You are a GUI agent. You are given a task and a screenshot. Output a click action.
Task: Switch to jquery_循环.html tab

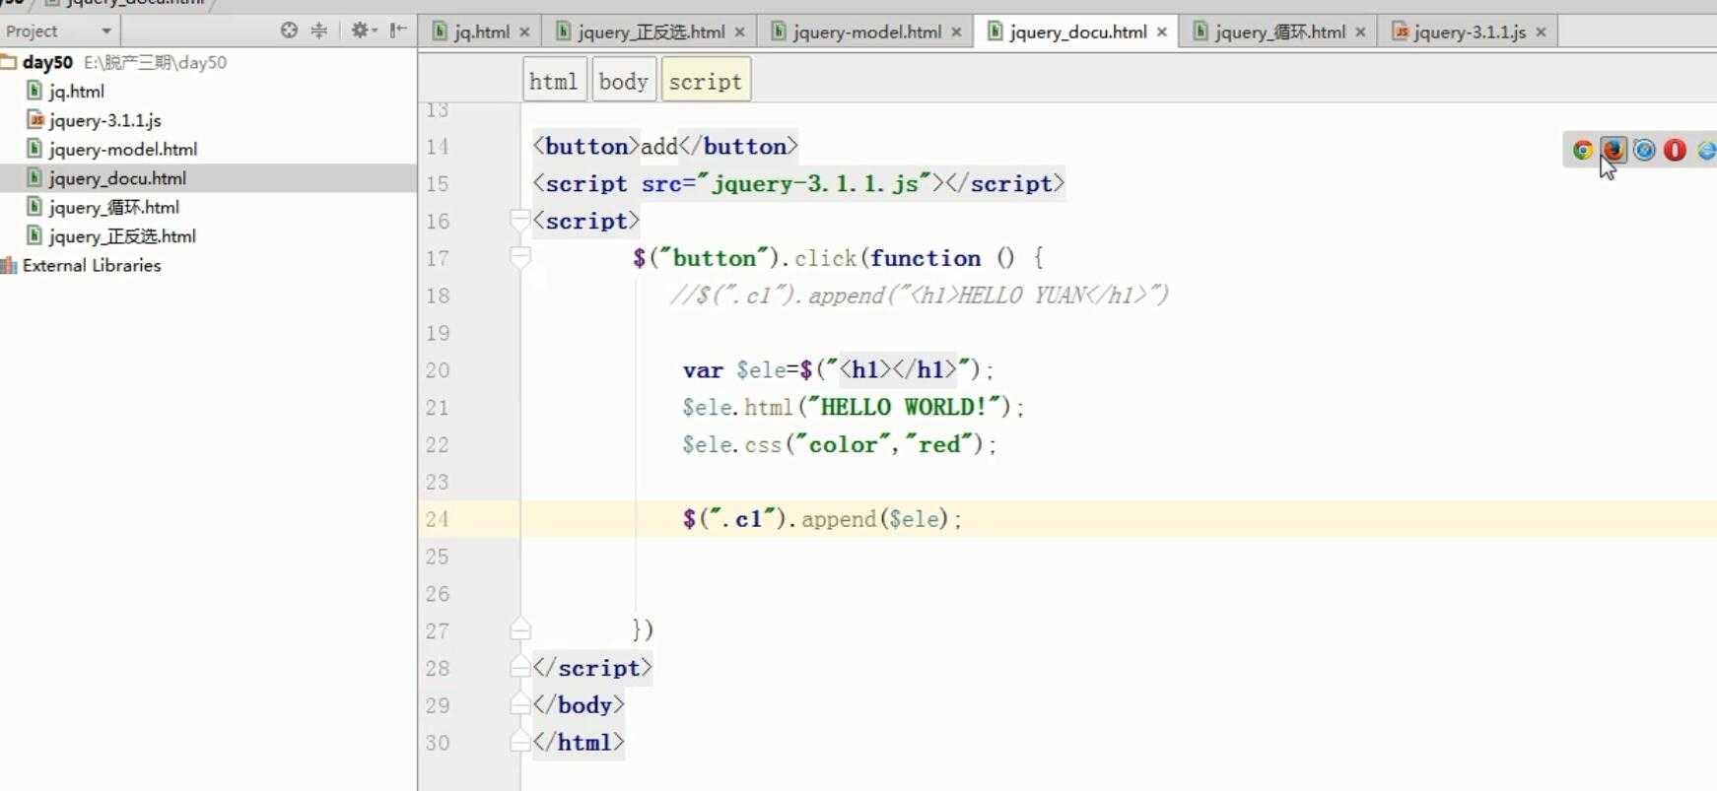(x=1279, y=32)
